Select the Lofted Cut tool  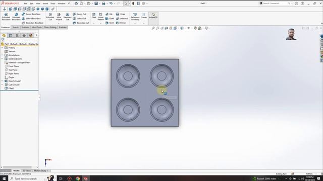(x=79, y=19)
